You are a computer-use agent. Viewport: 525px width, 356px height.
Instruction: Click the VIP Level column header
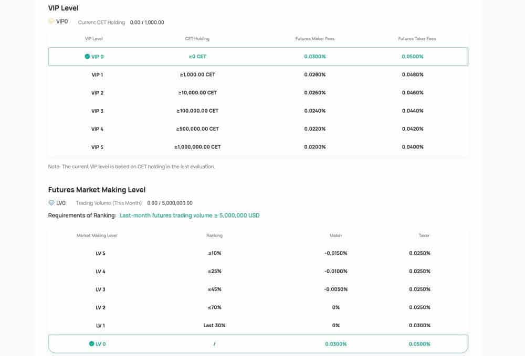[94, 39]
